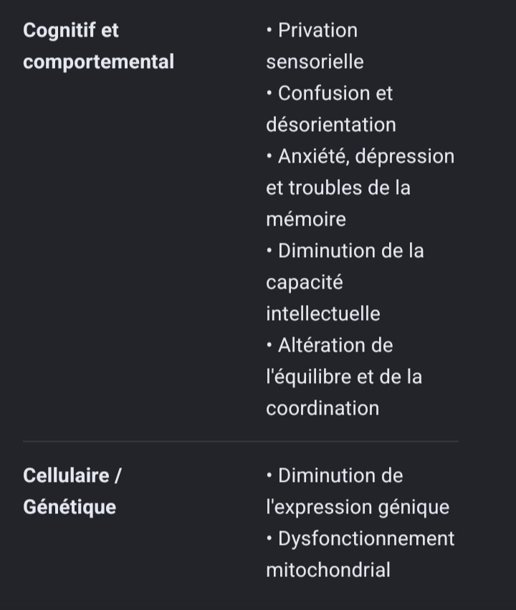Click the 'et troubles de la' line
Image resolution: width=516 pixels, height=610 pixels.
click(338, 188)
